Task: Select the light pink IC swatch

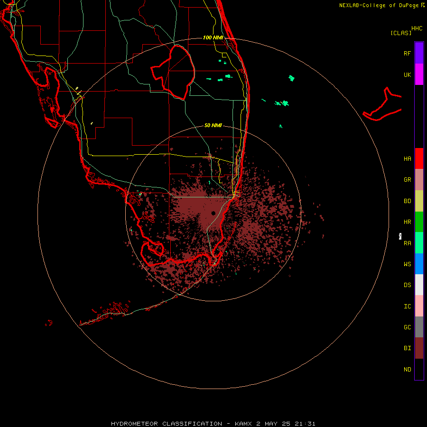Action: (419, 306)
